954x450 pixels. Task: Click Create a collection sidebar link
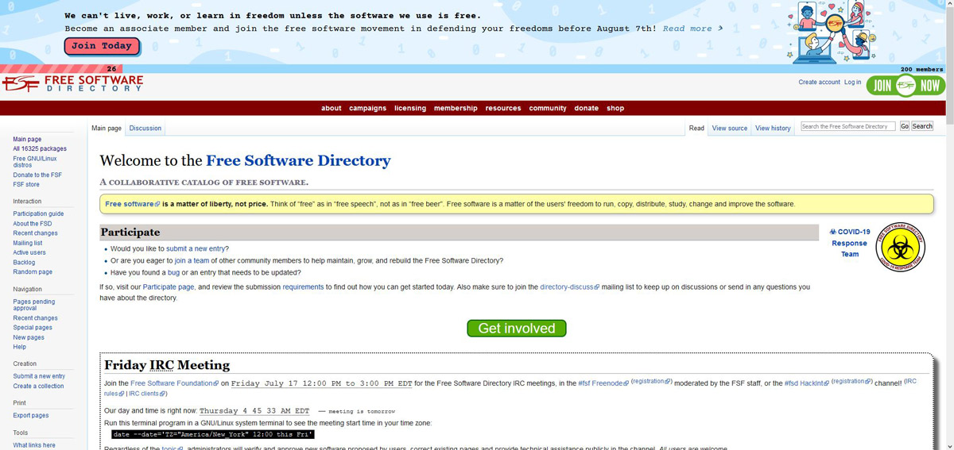tap(38, 386)
